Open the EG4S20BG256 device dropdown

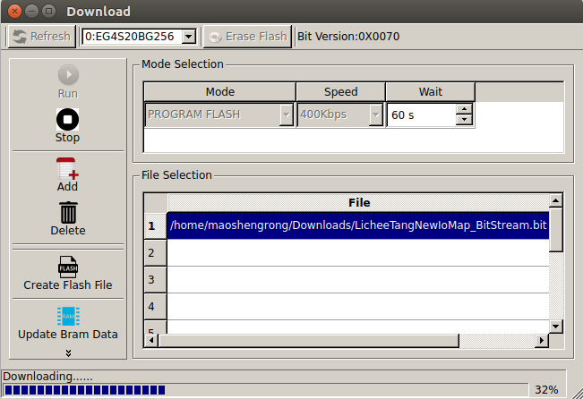pyautogui.click(x=188, y=37)
